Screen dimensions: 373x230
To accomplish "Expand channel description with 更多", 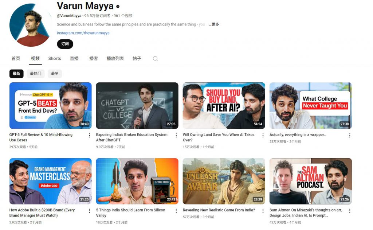I will (x=214, y=24).
